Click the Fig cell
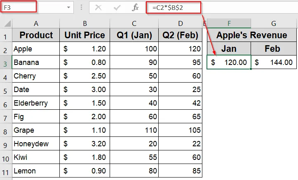This screenshot has height=180, width=298. (36, 117)
